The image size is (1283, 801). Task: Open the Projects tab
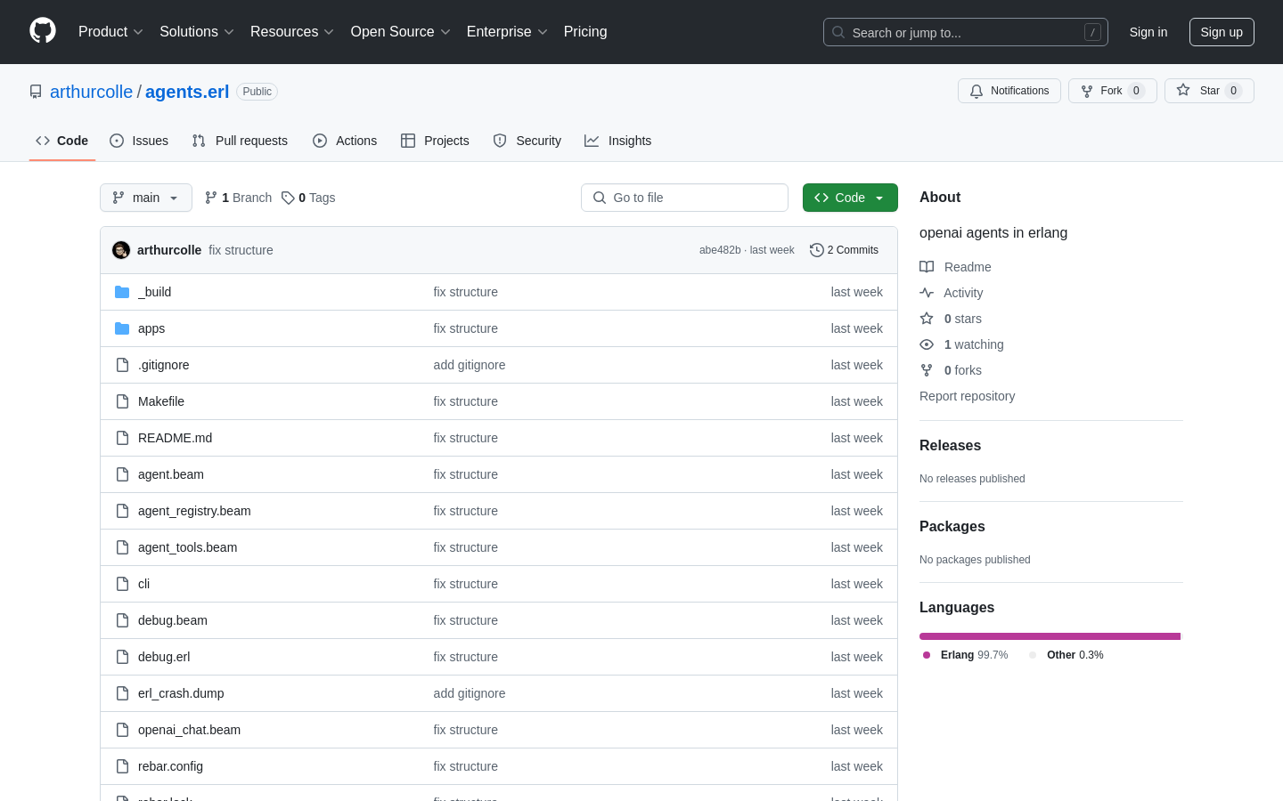[x=435, y=141]
